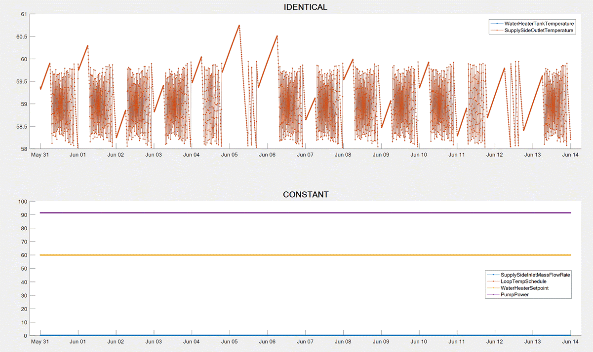This screenshot has width=593, height=352.
Task: Click the 100 y-axis tick label
Action: tap(23, 202)
